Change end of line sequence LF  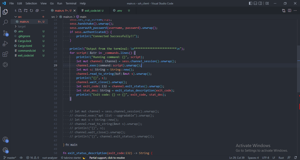pyautogui.click(x=274, y=158)
